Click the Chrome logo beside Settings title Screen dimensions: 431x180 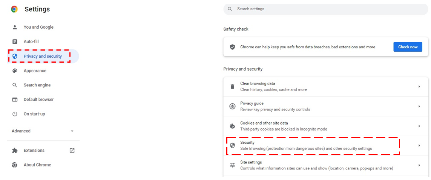pyautogui.click(x=14, y=9)
